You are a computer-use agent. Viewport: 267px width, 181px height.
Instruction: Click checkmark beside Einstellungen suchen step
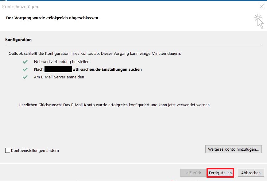[x=25, y=70]
